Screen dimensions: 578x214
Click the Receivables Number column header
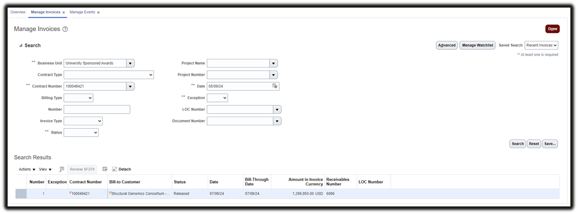(x=340, y=182)
